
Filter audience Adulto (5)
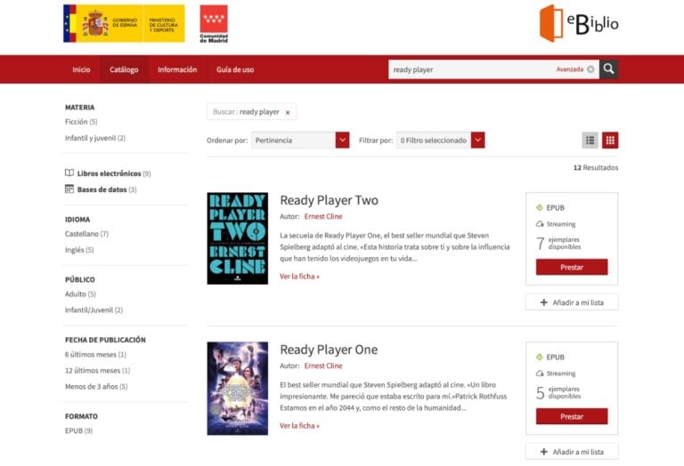click(80, 294)
